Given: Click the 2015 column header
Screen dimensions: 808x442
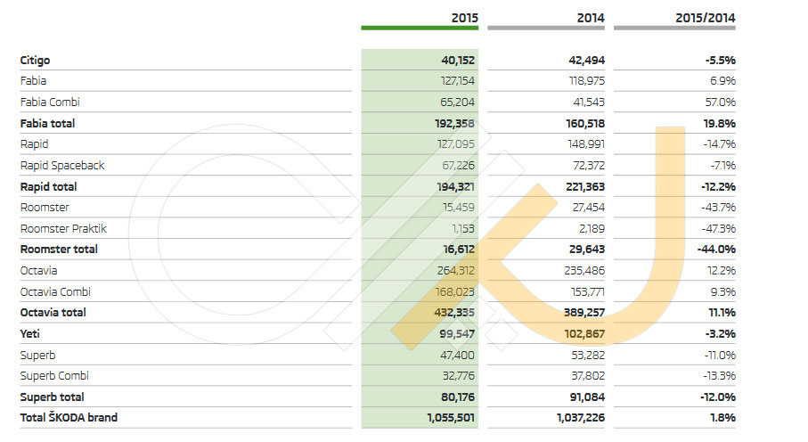Looking at the screenshot, I should point(465,18).
